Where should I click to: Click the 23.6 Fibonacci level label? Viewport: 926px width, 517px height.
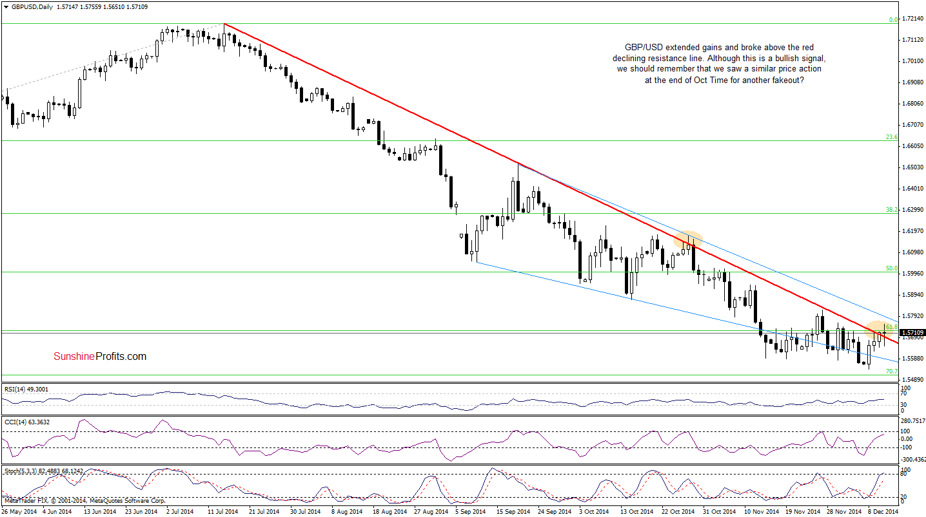click(x=892, y=136)
